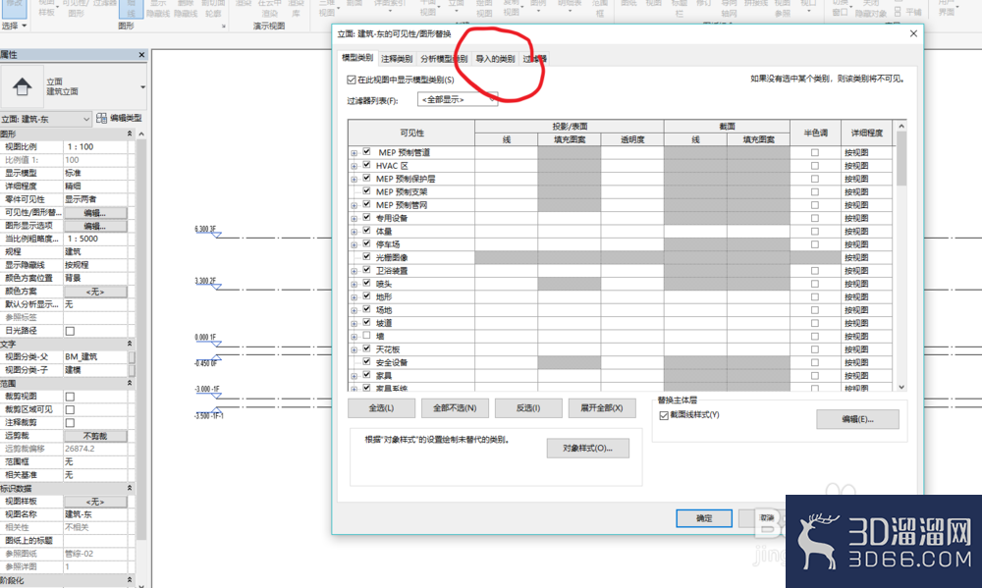This screenshot has height=588, width=982.
Task: Click the 视图比例 1 : 100 field
Action: click(95, 146)
